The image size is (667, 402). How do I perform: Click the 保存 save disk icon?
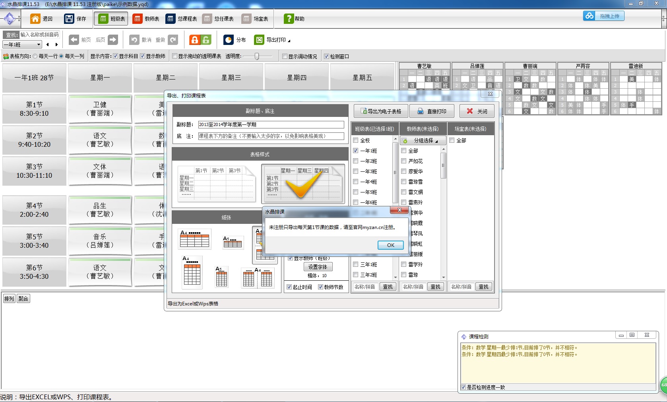(69, 19)
